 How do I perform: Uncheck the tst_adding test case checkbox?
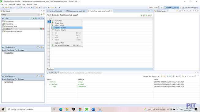tap(3, 24)
